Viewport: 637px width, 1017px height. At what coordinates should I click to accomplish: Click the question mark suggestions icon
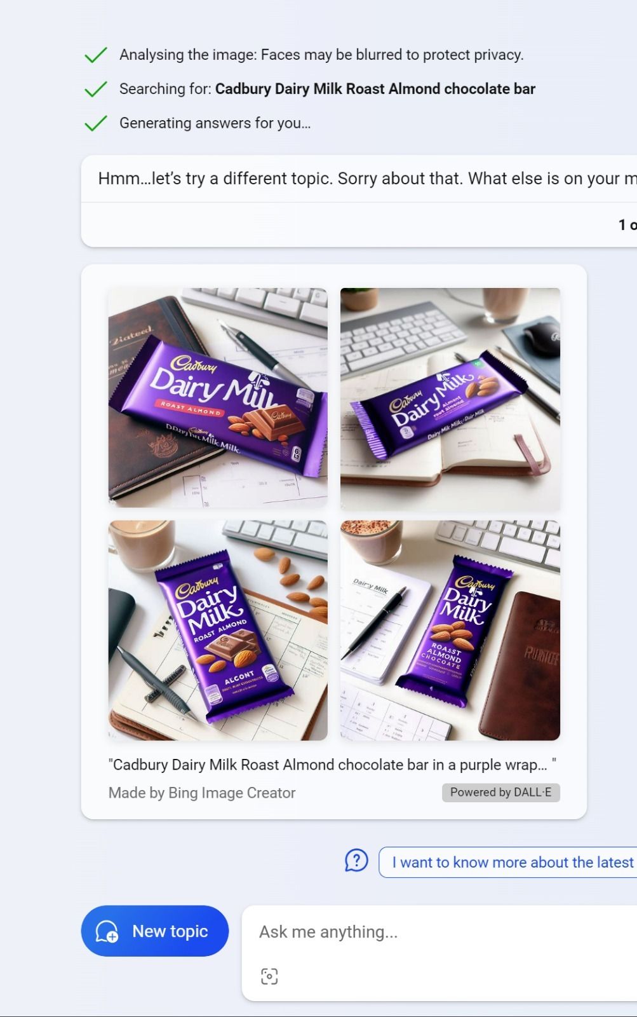click(356, 861)
